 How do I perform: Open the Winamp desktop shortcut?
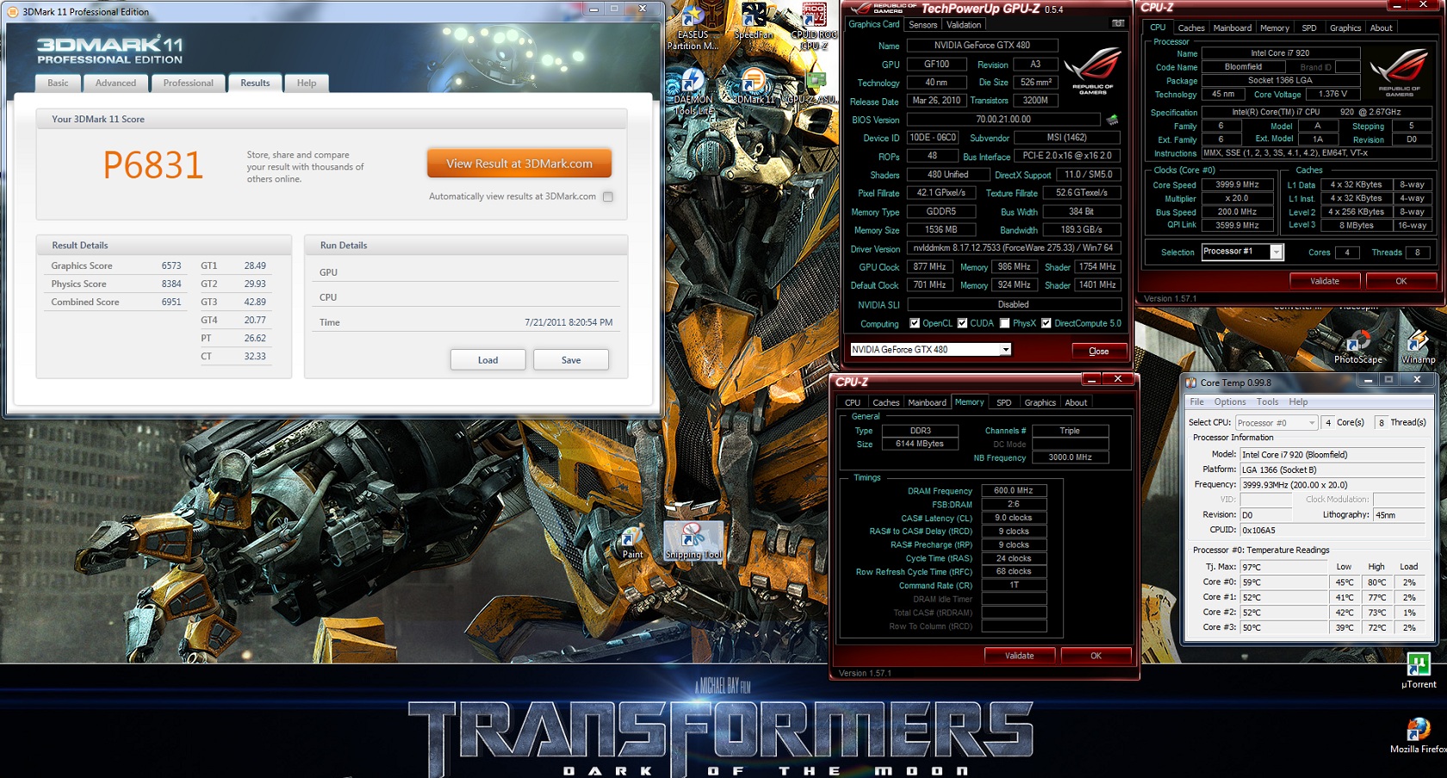[x=1418, y=347]
